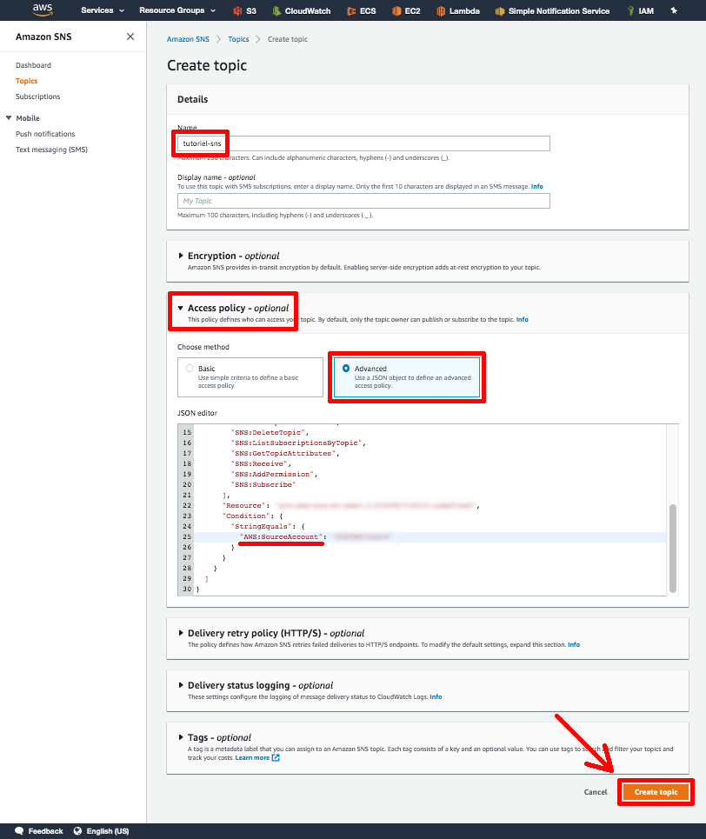Open the S3 shortcut icon

(237, 10)
